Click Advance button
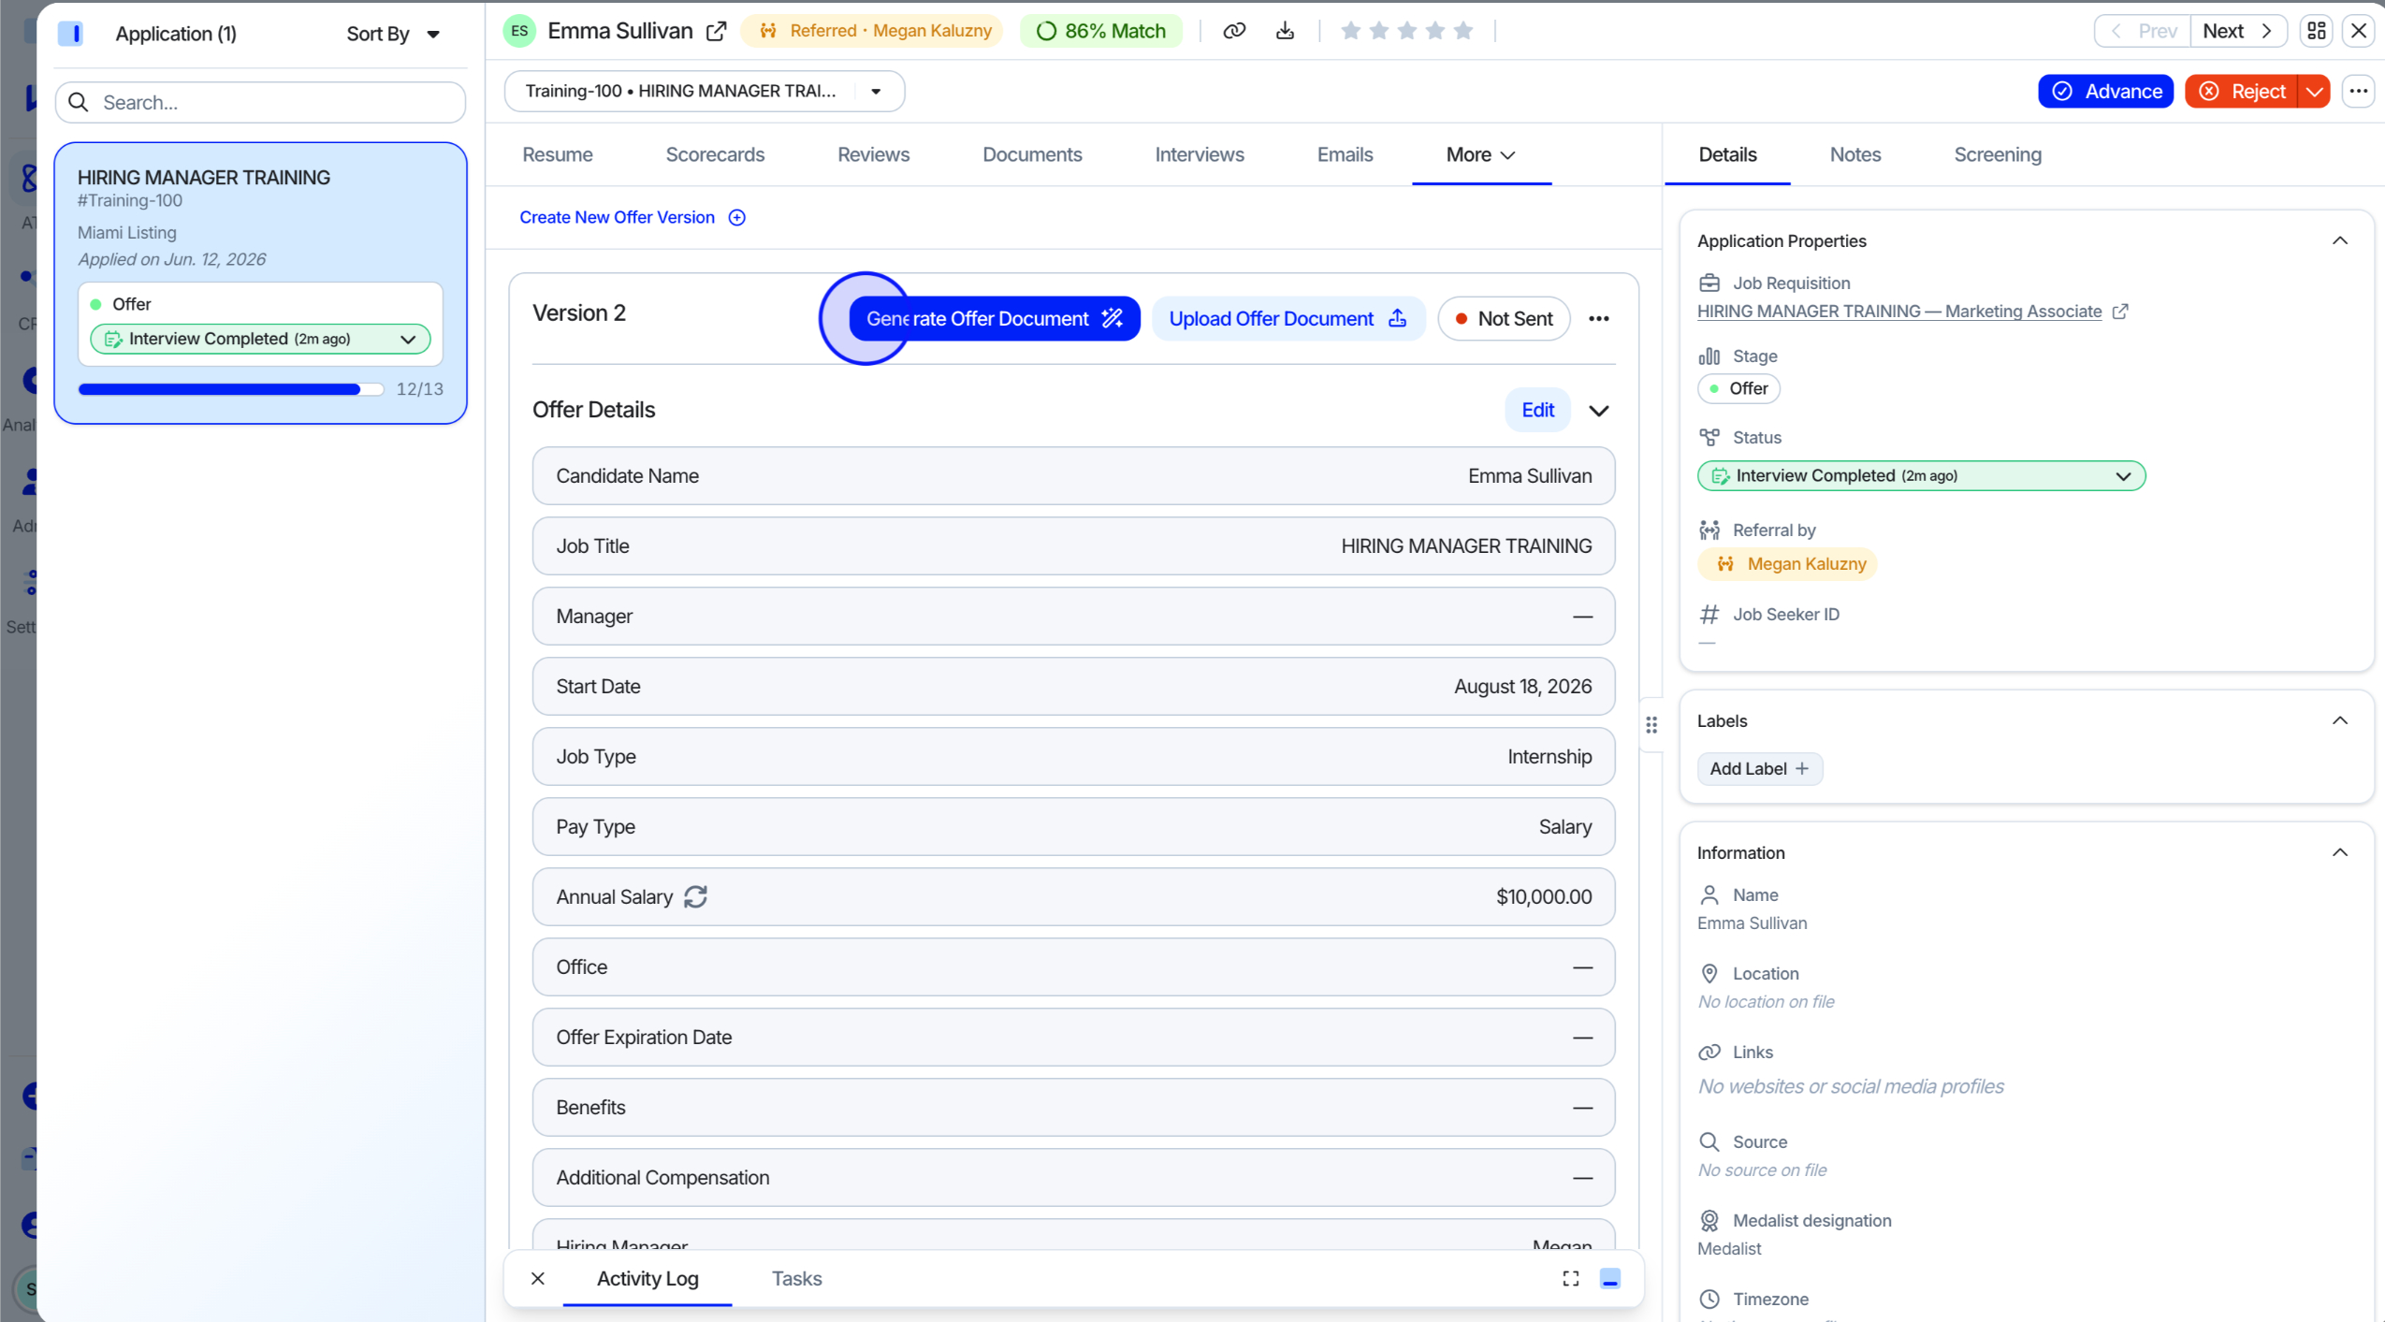Viewport: 2385px width, 1322px height. pyautogui.click(x=2105, y=91)
